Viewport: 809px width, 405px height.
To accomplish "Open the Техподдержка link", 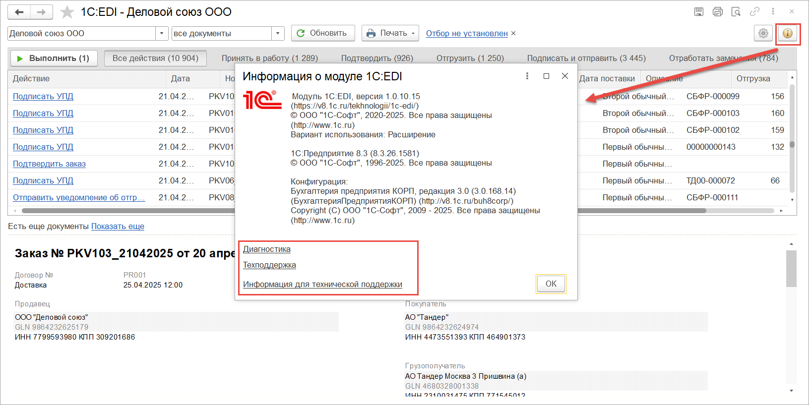I will [269, 265].
